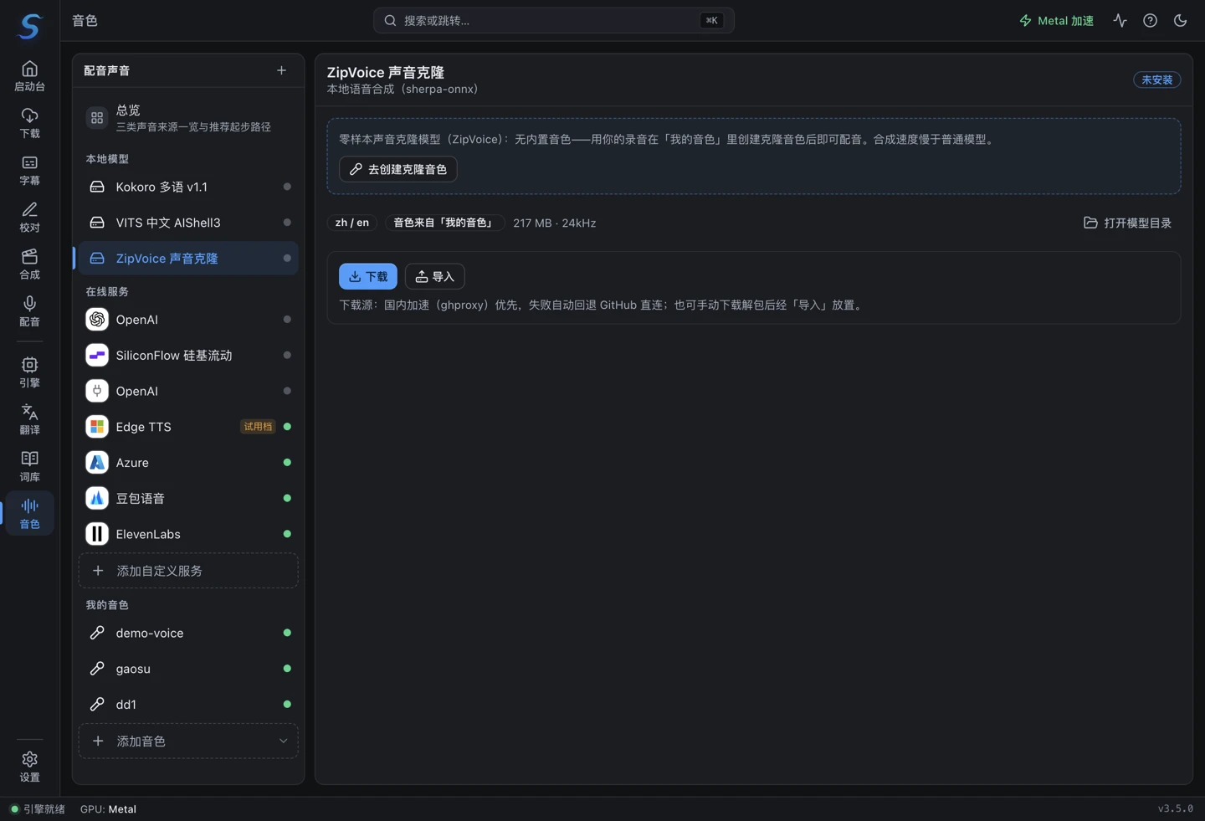The width and height of the screenshot is (1205, 821).
Task: Expand the 添加音色 dropdown chevron
Action: [x=283, y=741]
